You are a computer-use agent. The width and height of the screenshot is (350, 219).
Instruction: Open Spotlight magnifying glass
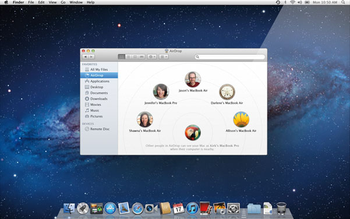click(x=343, y=2)
